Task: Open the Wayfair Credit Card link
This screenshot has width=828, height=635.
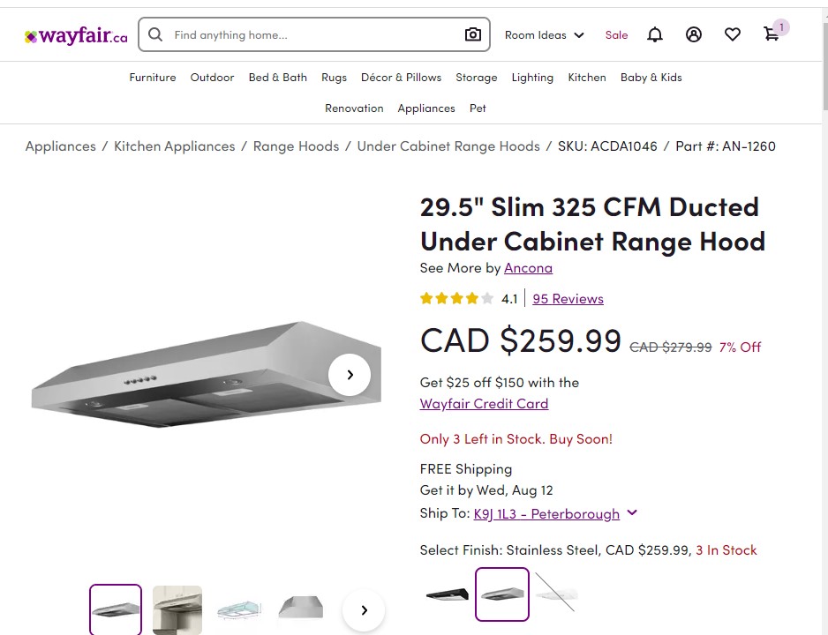Action: [x=484, y=404]
